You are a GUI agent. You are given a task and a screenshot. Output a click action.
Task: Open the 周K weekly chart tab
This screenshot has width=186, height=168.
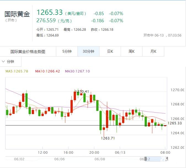click(x=131, y=51)
